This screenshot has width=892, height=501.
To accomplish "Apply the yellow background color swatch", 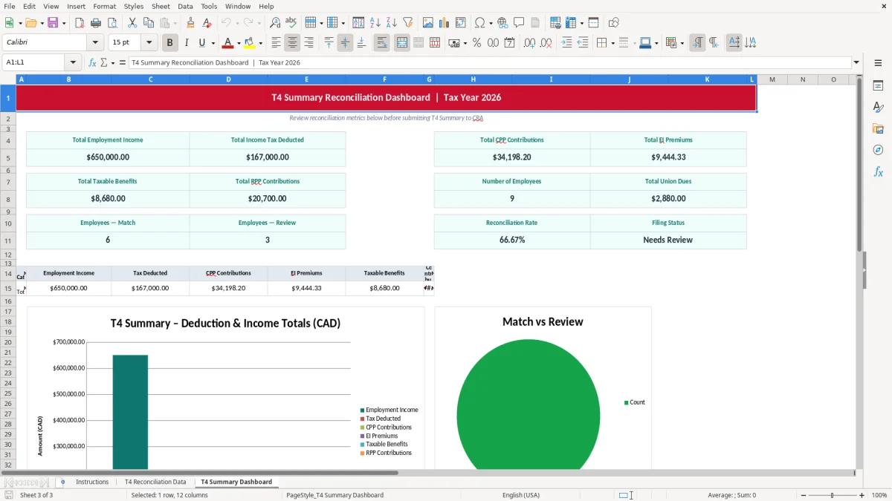I will click(251, 43).
